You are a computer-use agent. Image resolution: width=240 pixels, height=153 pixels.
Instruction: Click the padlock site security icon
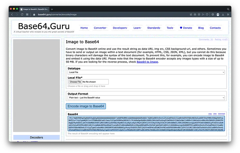click(x=34, y=15)
